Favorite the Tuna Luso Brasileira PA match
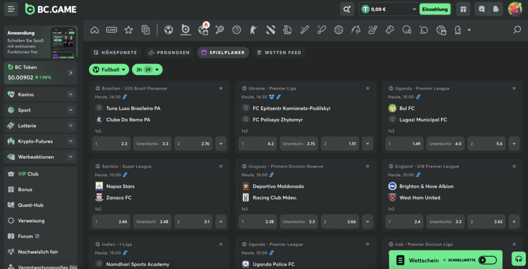Image resolution: width=528 pixels, height=269 pixels. 221,88
